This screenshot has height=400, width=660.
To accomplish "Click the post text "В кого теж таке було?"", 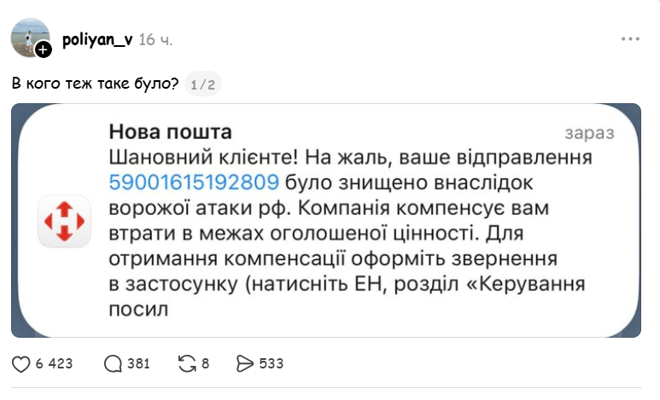I will [96, 84].
